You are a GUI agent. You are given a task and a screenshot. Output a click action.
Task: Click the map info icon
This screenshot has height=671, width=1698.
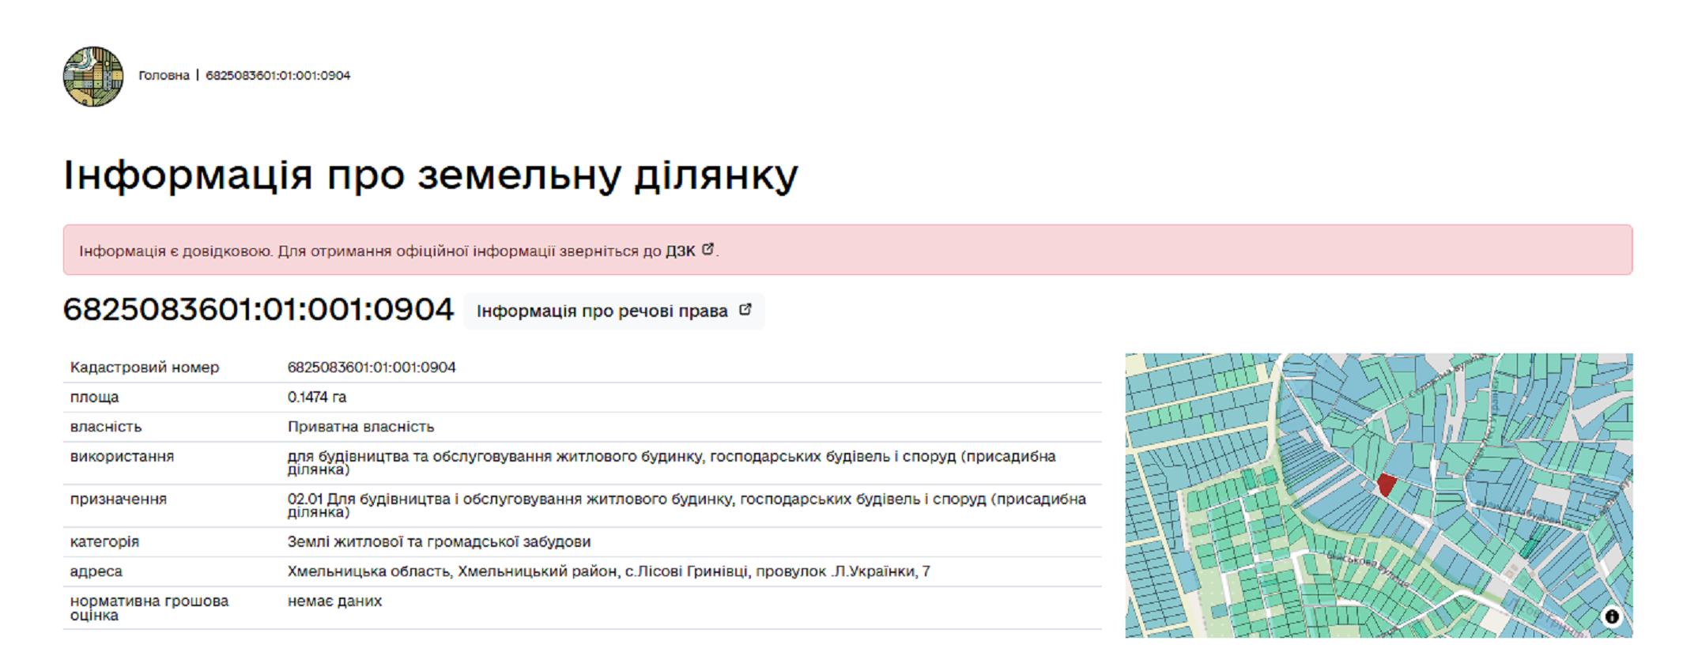[1611, 616]
